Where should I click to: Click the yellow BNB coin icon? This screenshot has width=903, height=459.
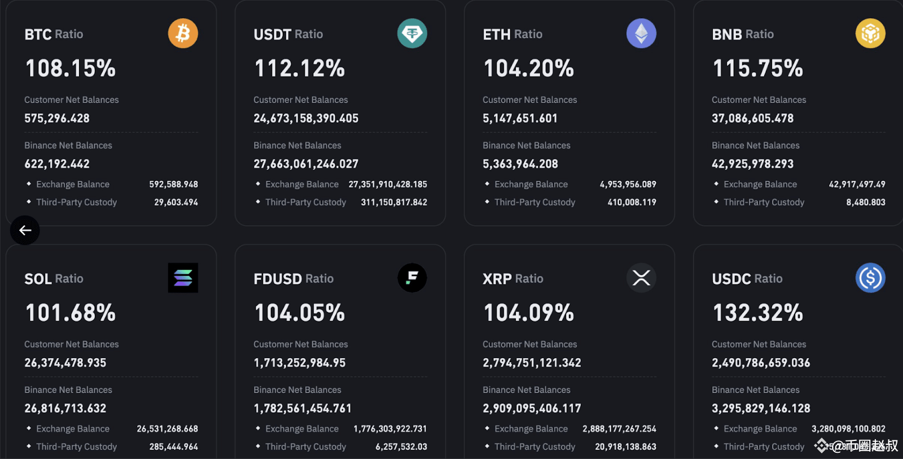coord(870,33)
